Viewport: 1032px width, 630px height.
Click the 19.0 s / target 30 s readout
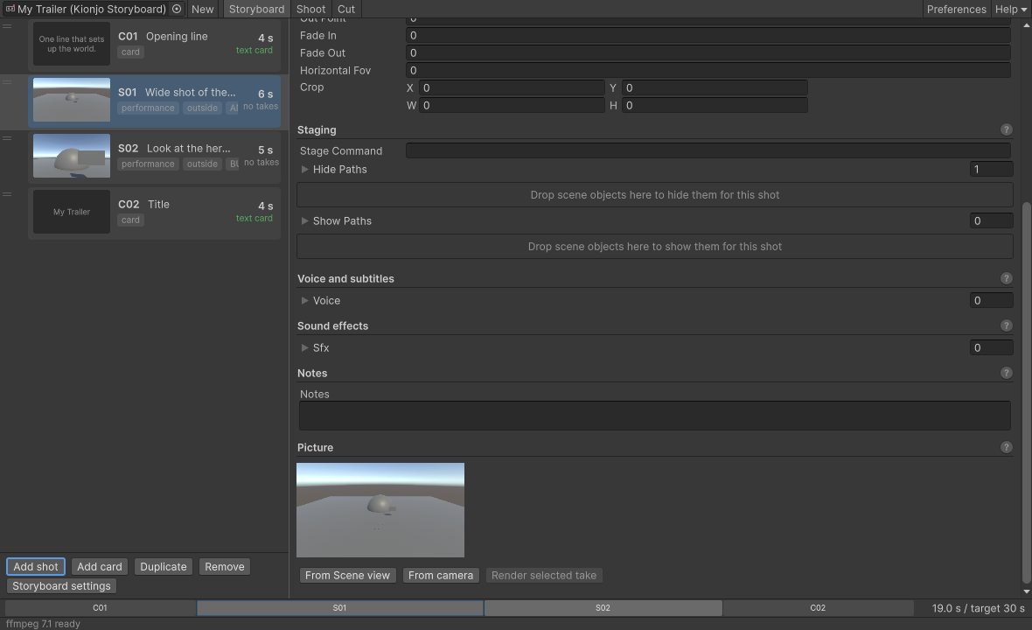978,608
